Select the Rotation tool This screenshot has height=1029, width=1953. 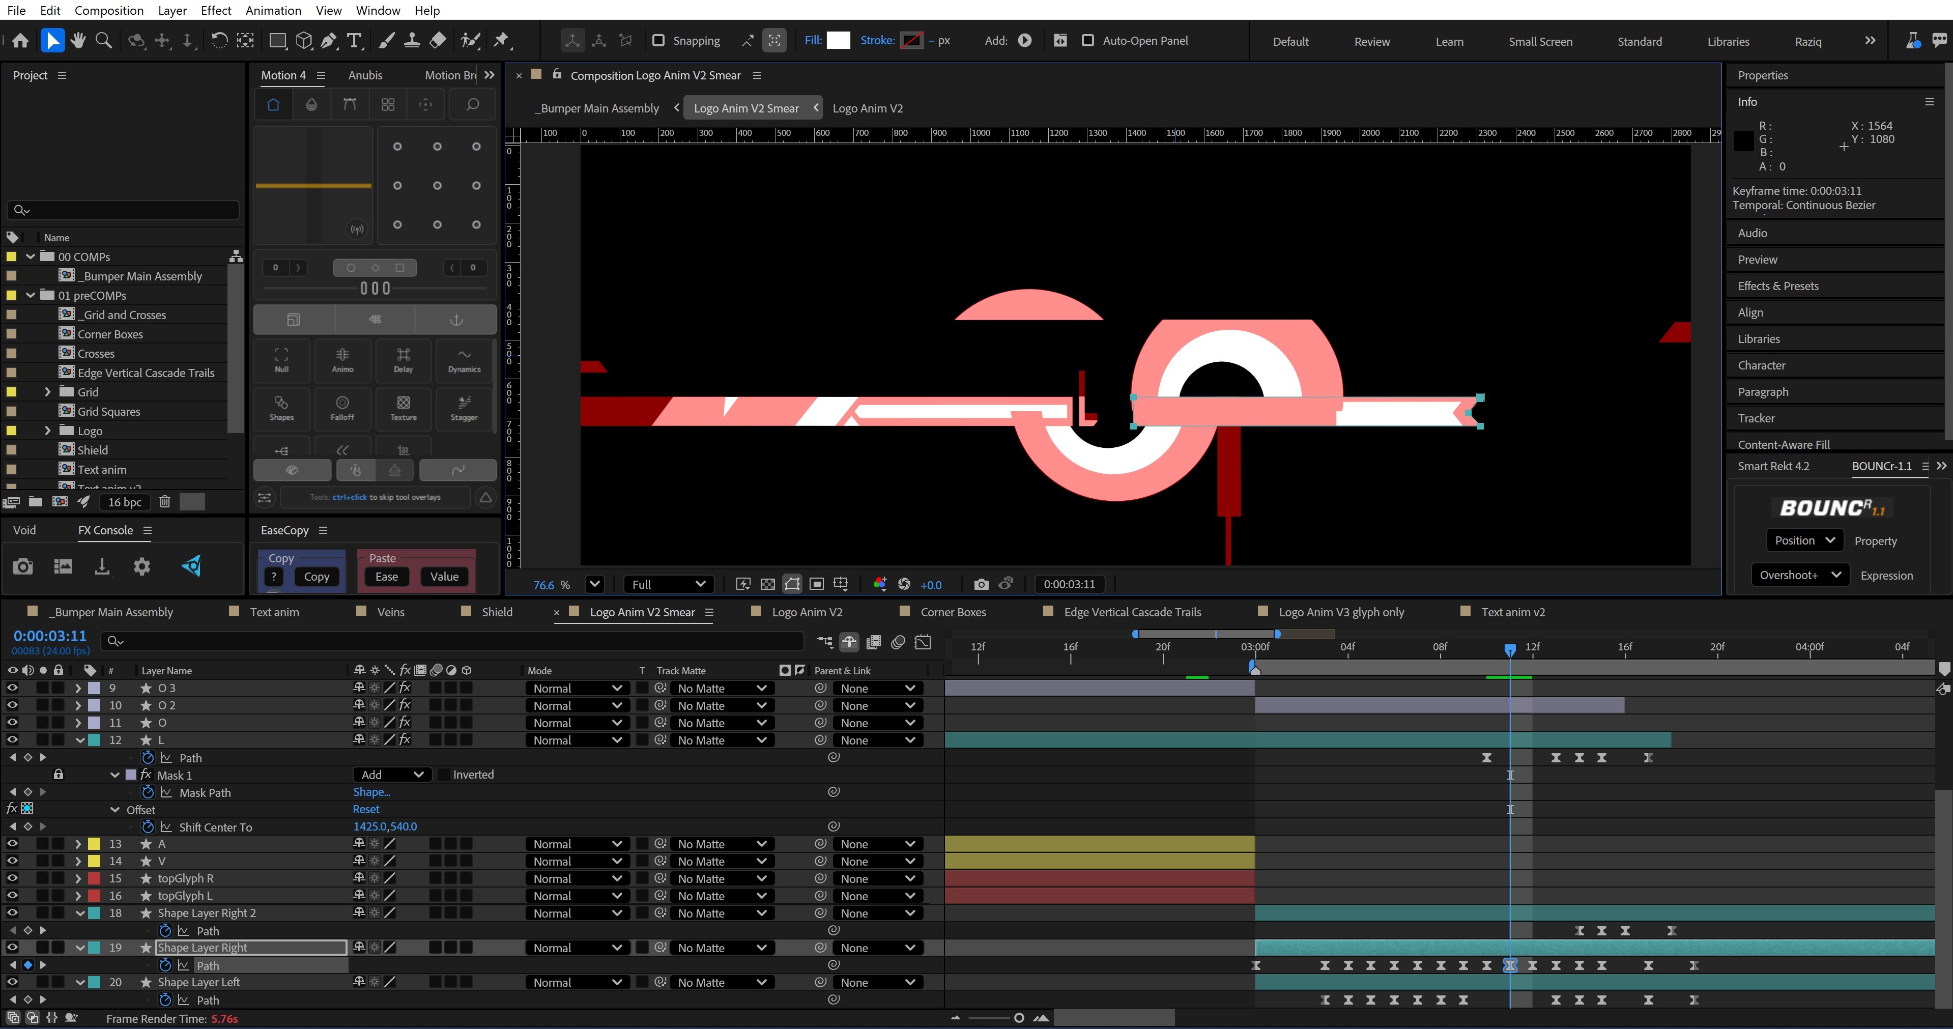point(219,40)
